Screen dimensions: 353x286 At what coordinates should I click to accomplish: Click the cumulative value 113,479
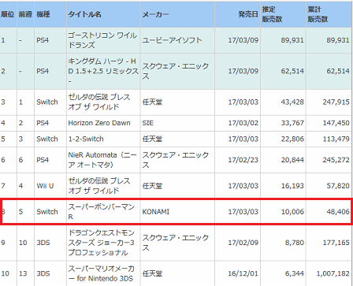336,139
